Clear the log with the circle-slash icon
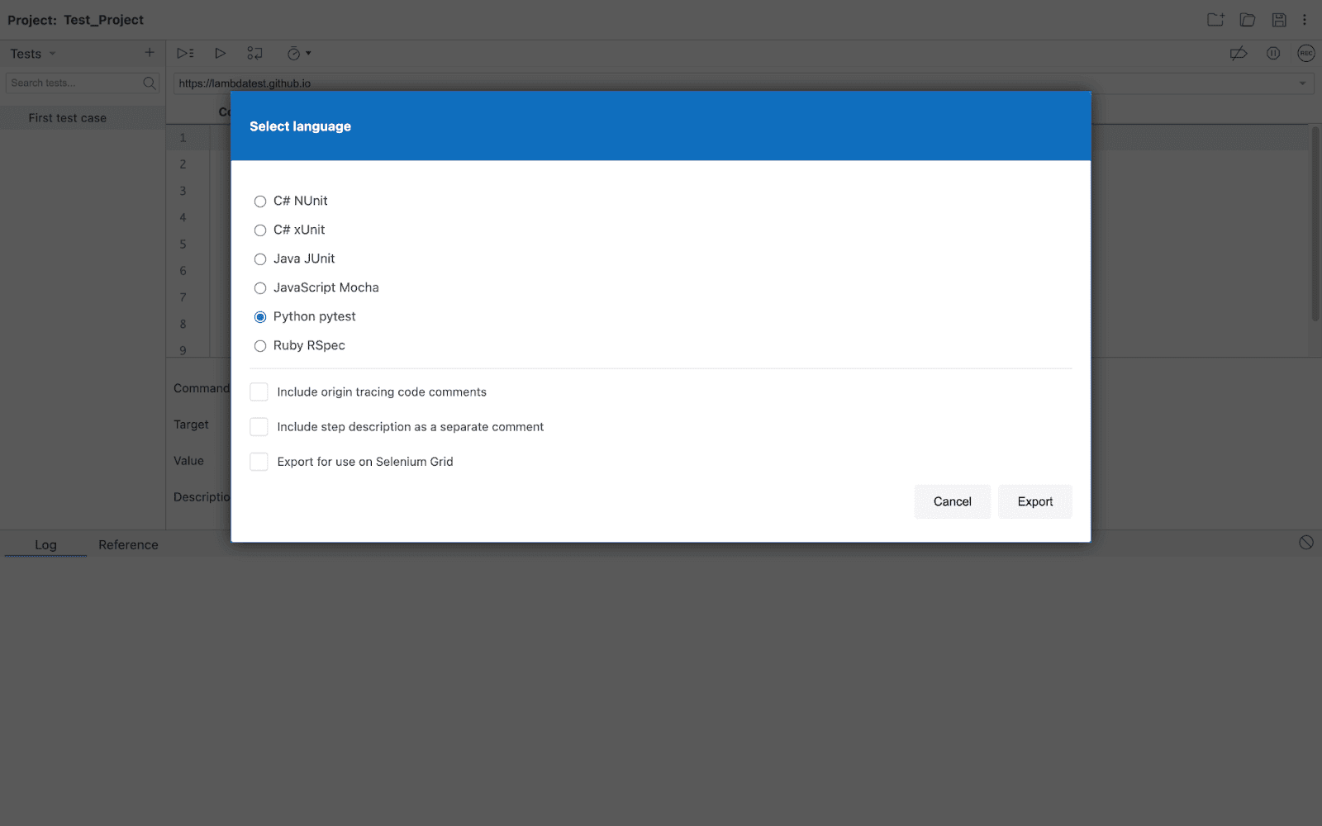 click(x=1306, y=543)
